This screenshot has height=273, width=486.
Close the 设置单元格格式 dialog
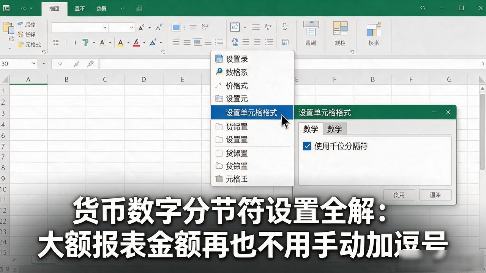point(448,112)
